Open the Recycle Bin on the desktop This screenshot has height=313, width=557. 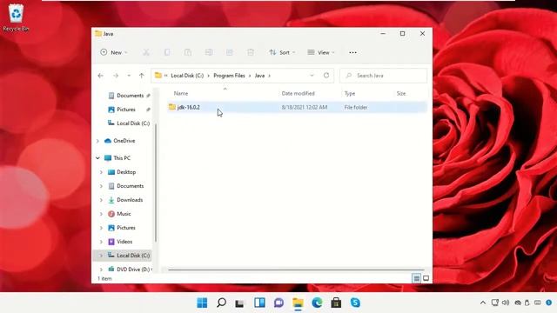(16, 17)
